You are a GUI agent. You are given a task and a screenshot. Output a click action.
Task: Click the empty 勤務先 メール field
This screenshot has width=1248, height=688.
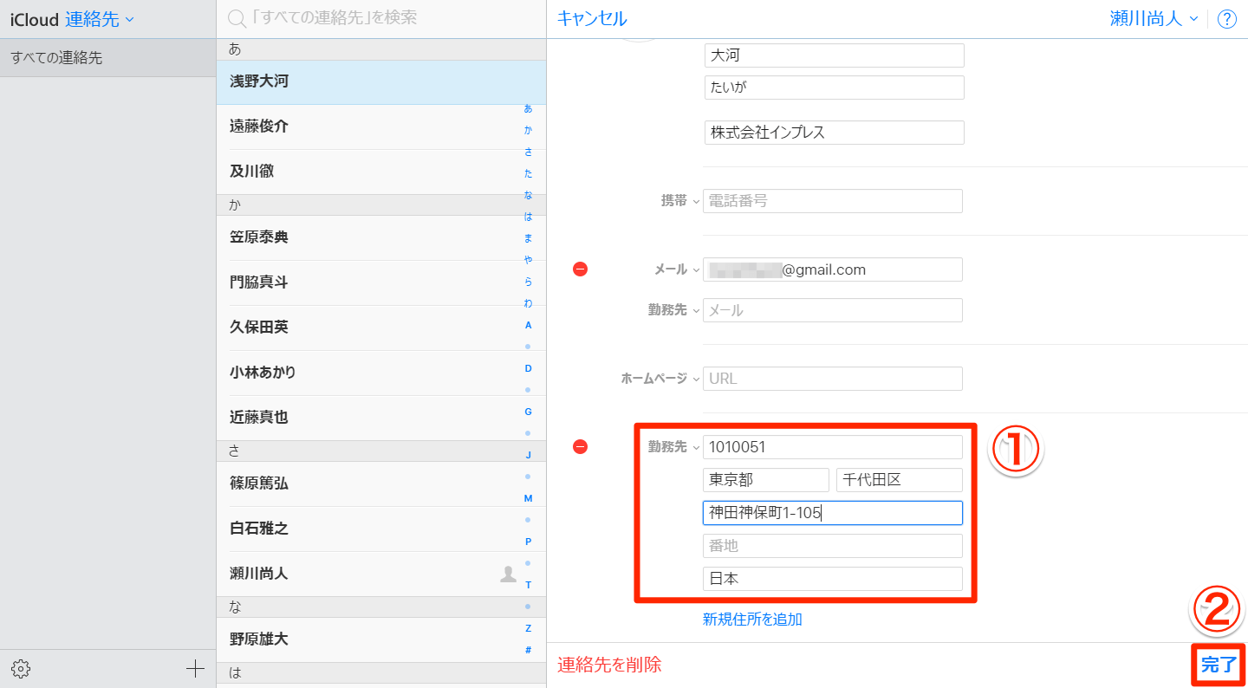tap(833, 310)
